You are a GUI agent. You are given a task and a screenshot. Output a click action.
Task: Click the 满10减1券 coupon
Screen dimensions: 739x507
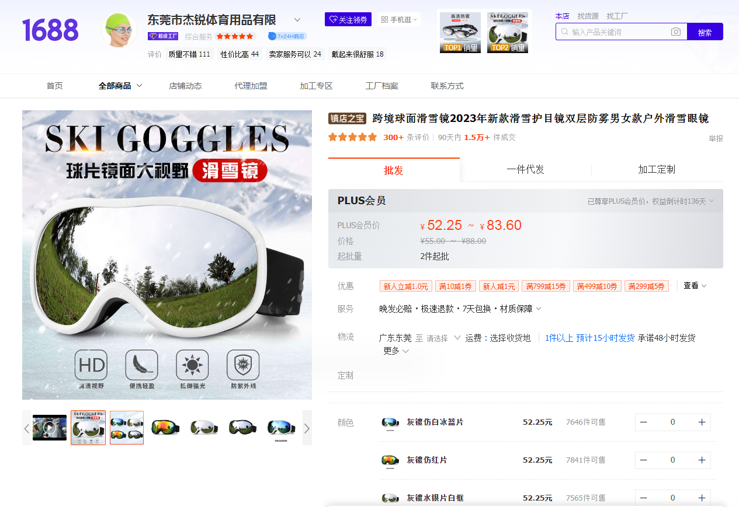pos(456,286)
